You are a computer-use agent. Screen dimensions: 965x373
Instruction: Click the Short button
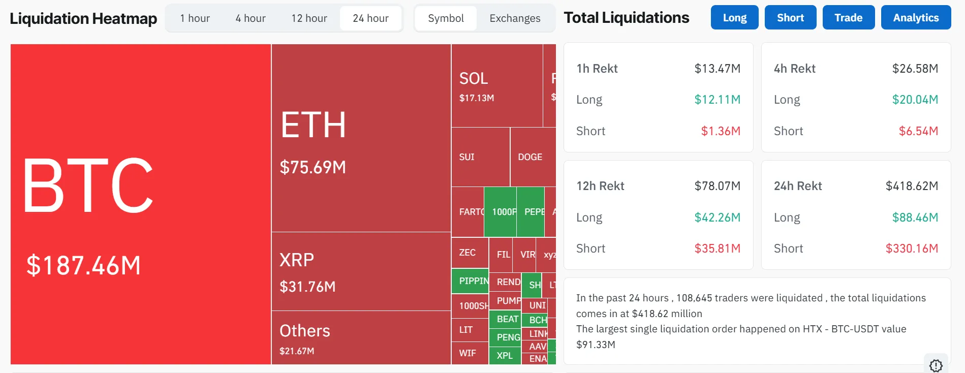point(790,17)
